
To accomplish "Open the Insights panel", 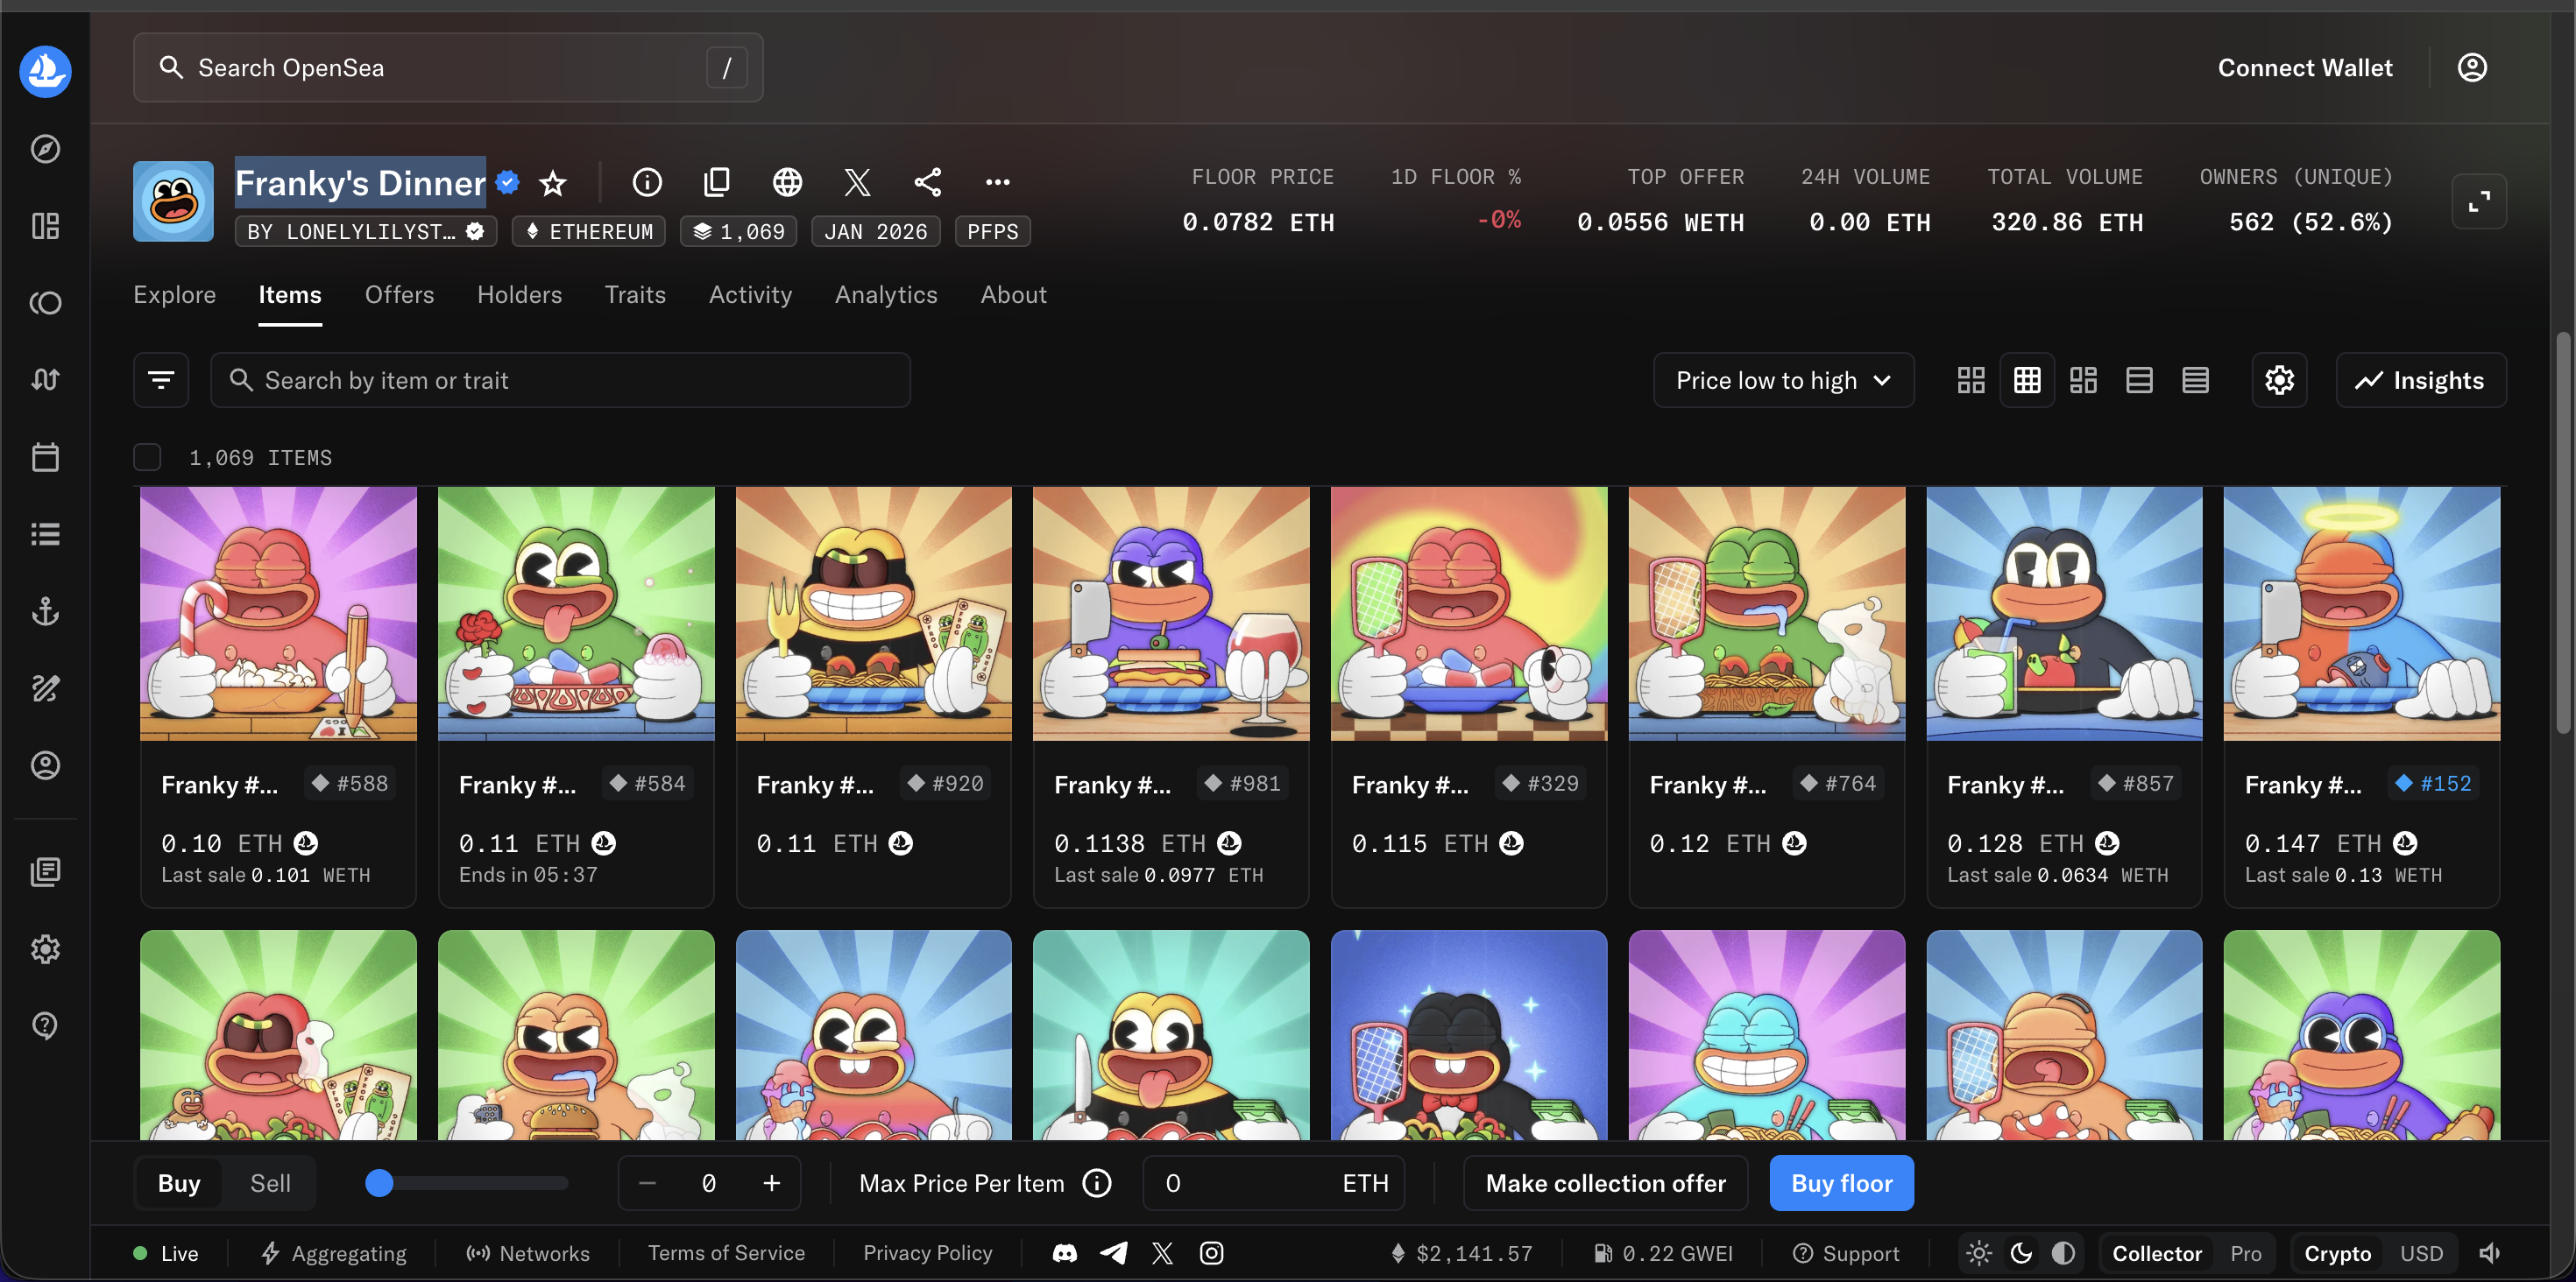I will 2421,380.
